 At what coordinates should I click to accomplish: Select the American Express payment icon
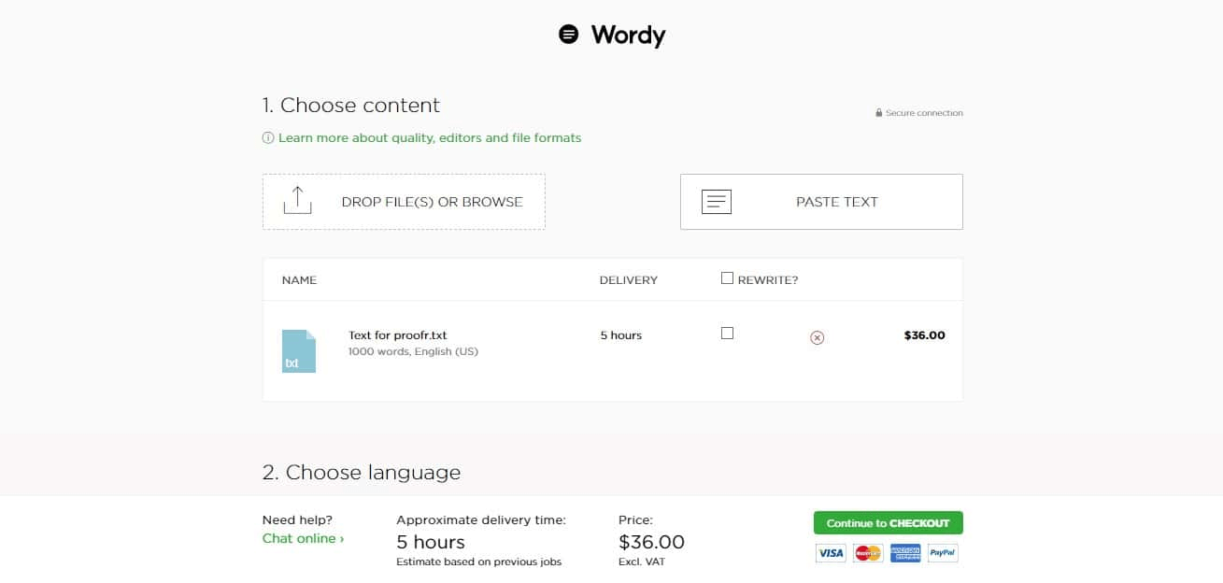[x=904, y=552]
